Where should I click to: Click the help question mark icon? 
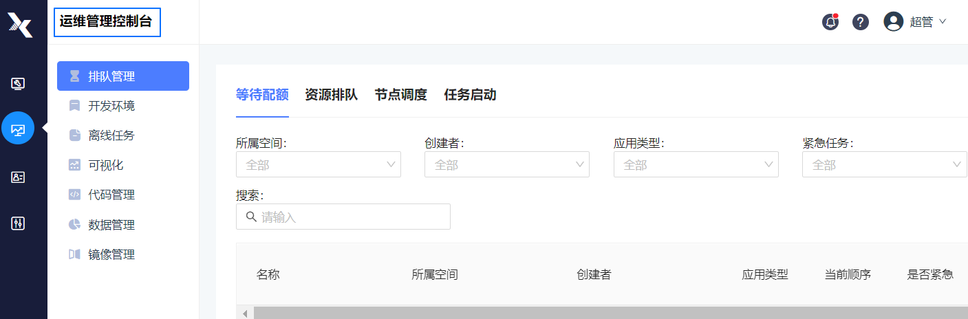coord(861,22)
